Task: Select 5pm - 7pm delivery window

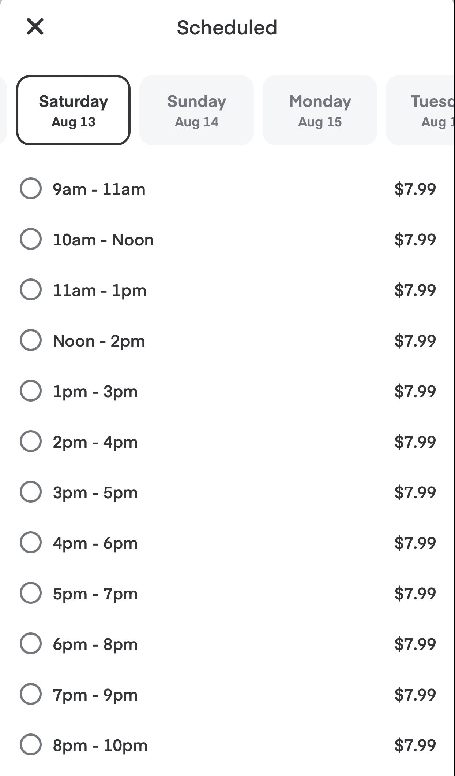Action: tap(31, 593)
